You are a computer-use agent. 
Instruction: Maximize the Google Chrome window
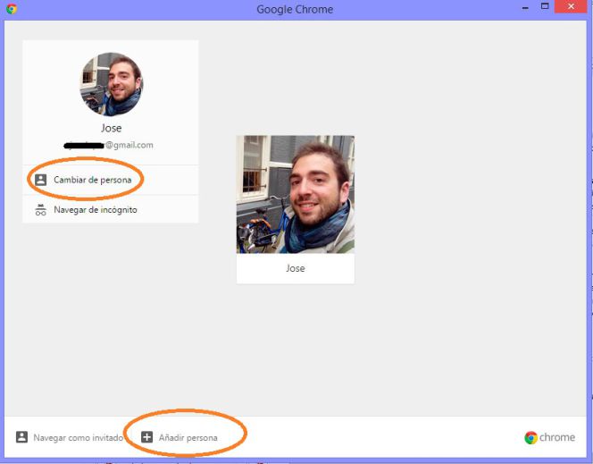pyautogui.click(x=545, y=6)
